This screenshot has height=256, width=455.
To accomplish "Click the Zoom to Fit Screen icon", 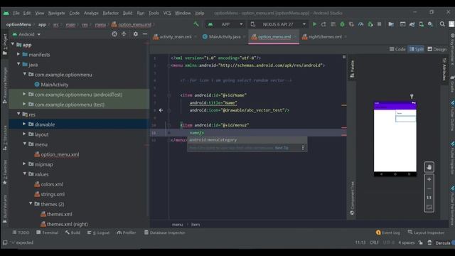I will [429, 207].
